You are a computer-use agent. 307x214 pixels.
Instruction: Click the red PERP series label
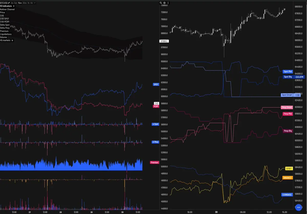pyautogui.click(x=156, y=106)
